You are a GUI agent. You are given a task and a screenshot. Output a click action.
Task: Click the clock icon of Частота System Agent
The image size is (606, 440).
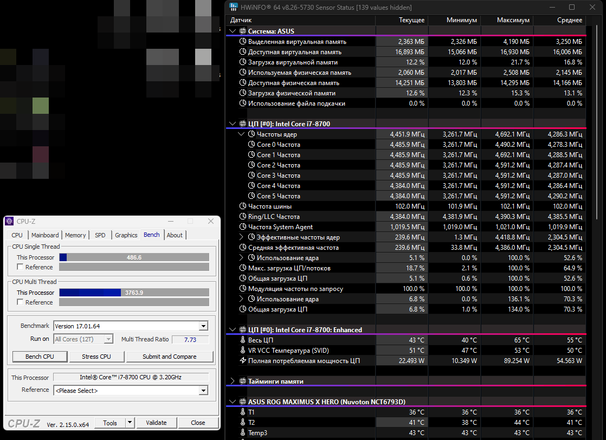pos(243,227)
